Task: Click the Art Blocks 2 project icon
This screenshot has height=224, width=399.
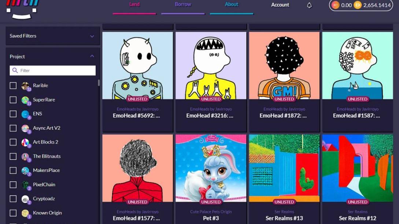Action: point(25,142)
